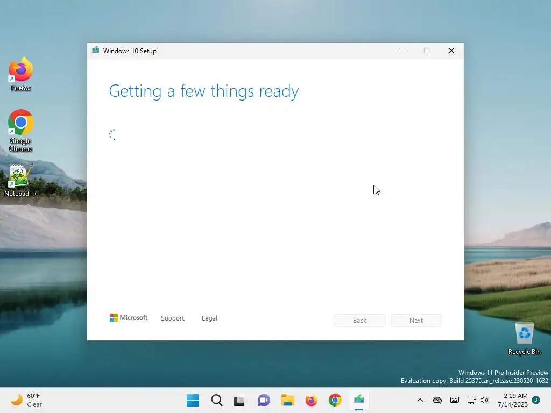Launch Chat app from taskbar

coord(264,400)
